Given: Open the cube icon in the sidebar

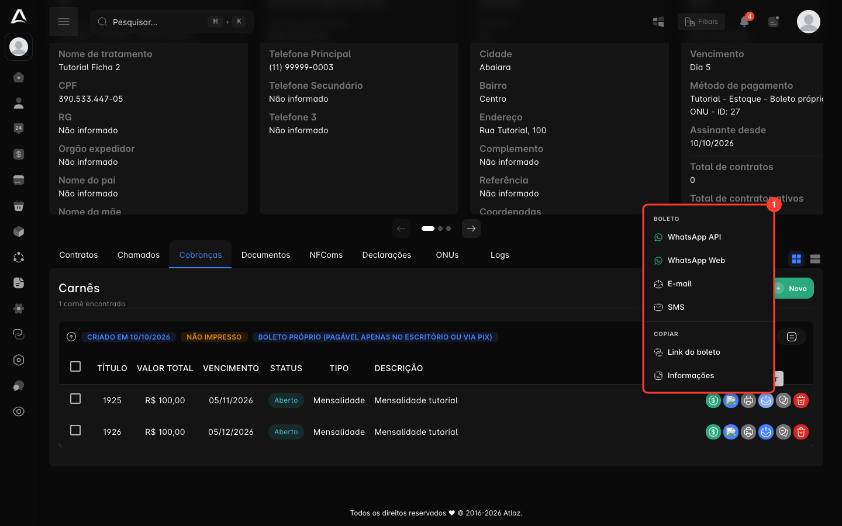Looking at the screenshot, I should point(19,231).
